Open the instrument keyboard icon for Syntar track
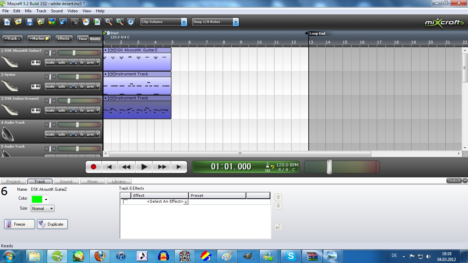The image size is (468, 263). point(36,87)
